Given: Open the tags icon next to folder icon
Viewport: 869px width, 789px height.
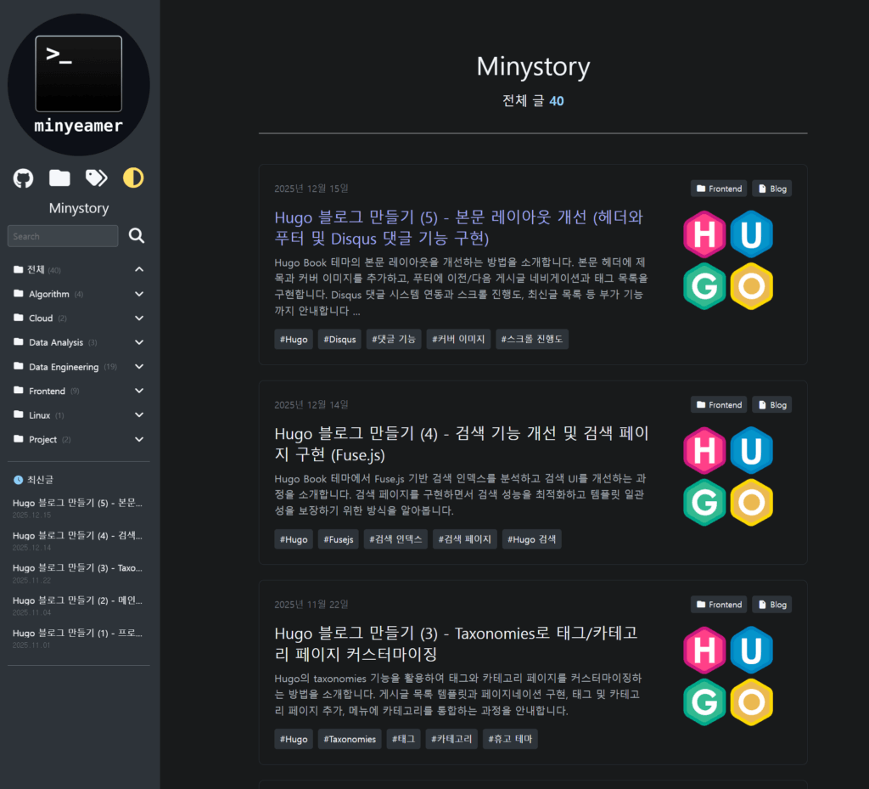Looking at the screenshot, I should 95,178.
